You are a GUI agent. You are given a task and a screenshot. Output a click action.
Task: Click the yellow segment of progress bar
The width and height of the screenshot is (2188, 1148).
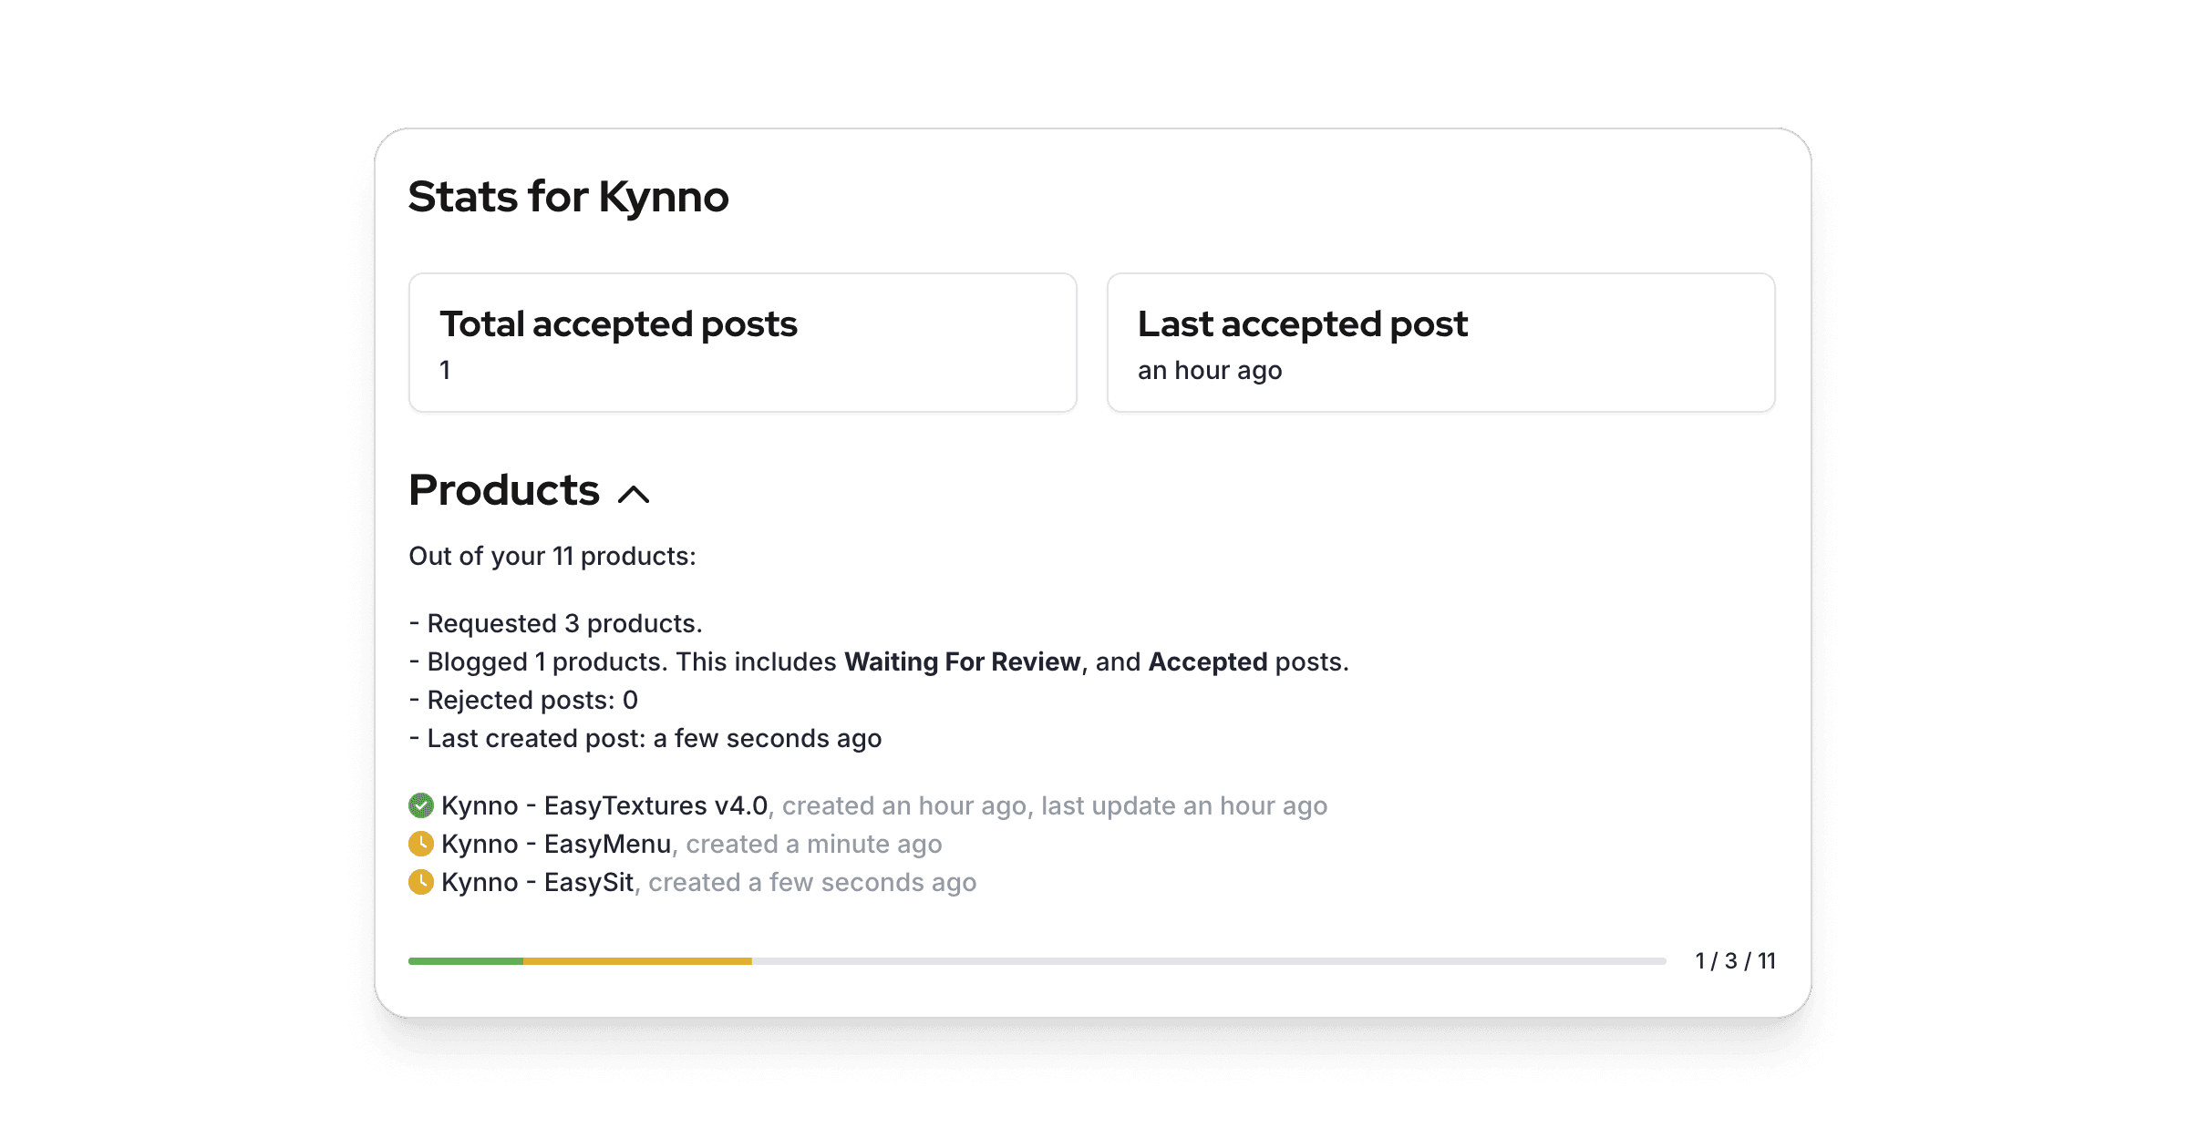pyautogui.click(x=636, y=961)
